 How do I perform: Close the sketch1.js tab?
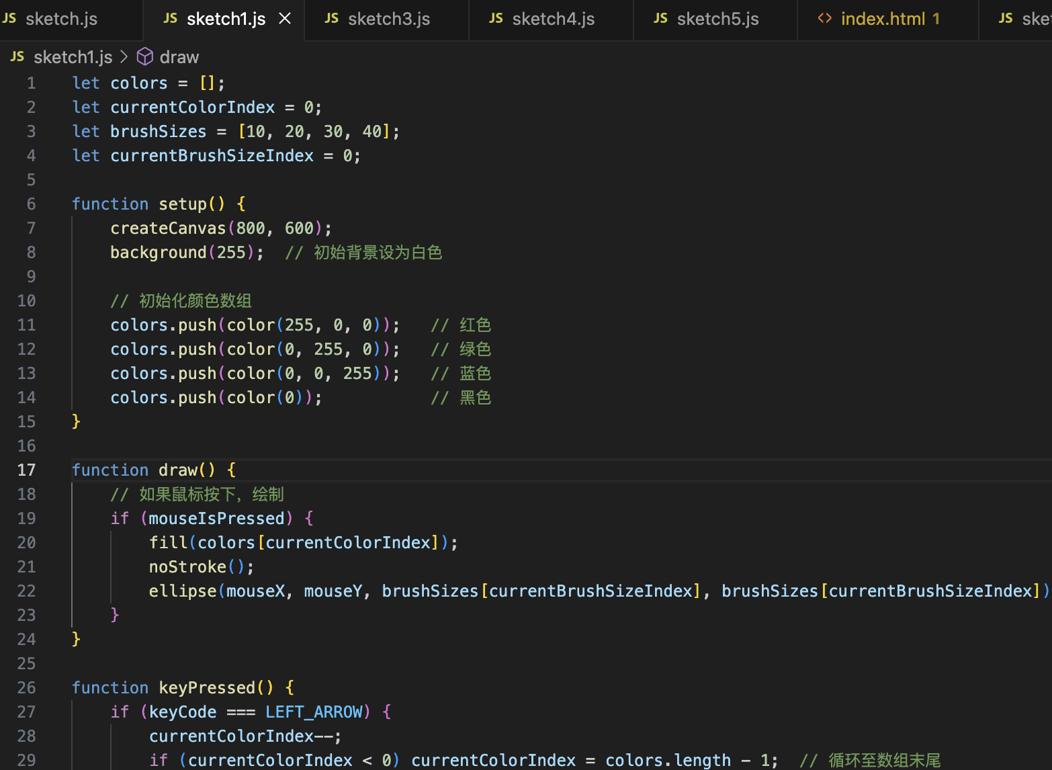click(284, 19)
